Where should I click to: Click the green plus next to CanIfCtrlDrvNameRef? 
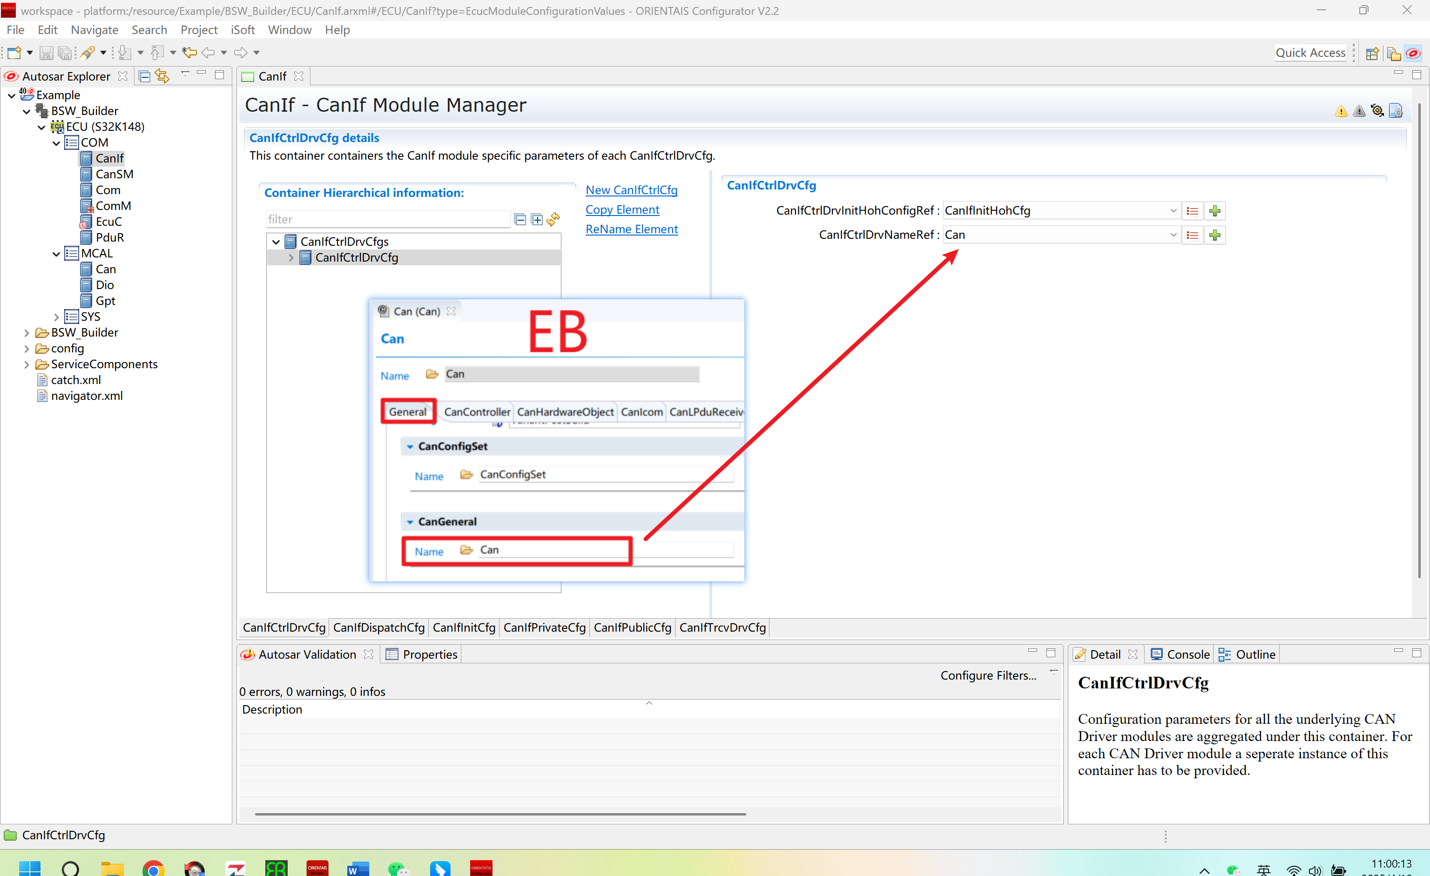coord(1214,235)
